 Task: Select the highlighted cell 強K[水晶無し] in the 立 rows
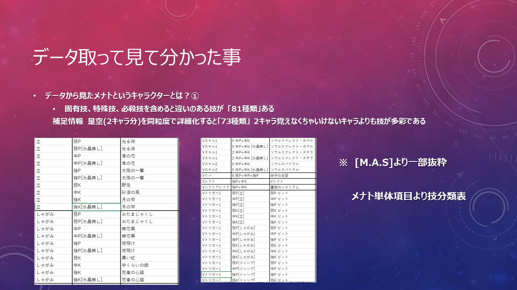(x=96, y=207)
